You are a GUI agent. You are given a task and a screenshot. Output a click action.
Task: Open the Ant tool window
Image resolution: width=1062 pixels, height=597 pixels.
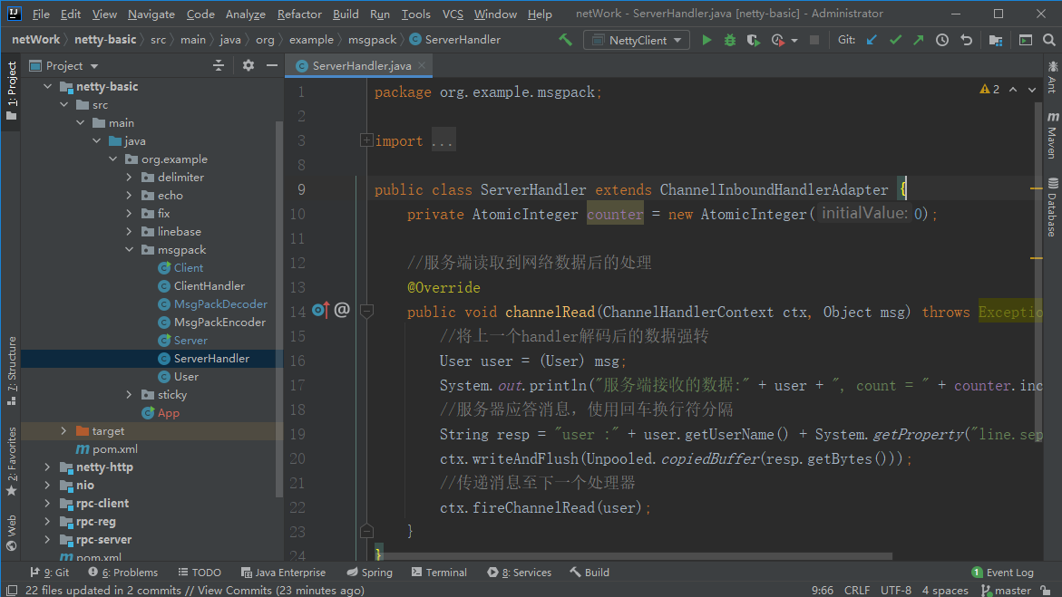(x=1053, y=76)
